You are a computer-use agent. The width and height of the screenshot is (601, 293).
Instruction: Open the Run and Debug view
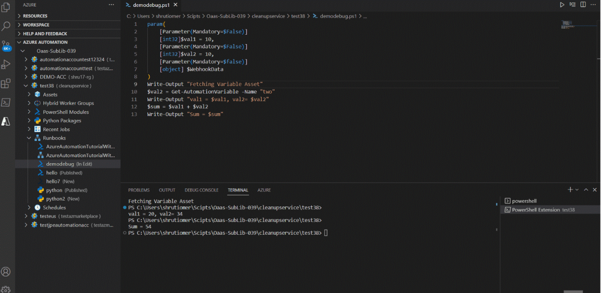pyautogui.click(x=6, y=64)
